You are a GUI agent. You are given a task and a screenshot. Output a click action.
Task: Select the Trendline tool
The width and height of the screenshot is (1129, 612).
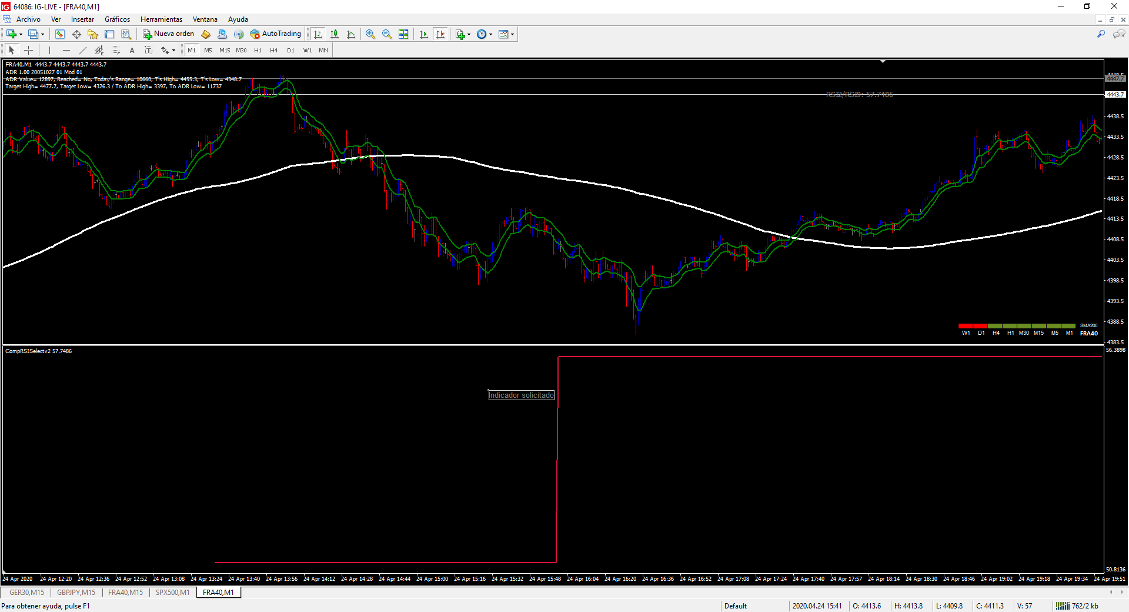(83, 50)
